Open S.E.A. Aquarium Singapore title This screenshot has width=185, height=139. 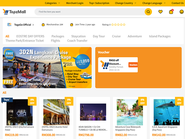[x=165, y=128]
